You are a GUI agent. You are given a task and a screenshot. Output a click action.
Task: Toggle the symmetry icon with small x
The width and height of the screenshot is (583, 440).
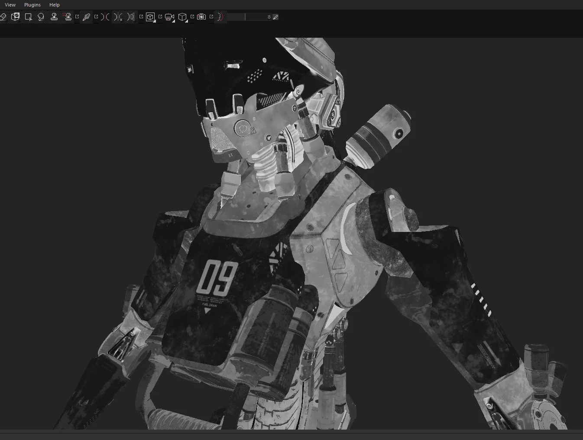click(118, 17)
